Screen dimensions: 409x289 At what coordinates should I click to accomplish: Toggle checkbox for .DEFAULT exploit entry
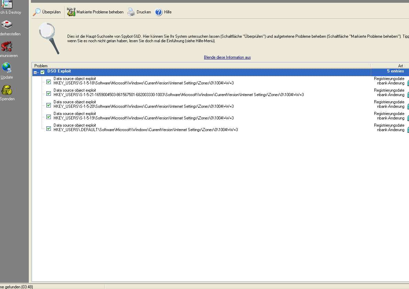click(48, 128)
